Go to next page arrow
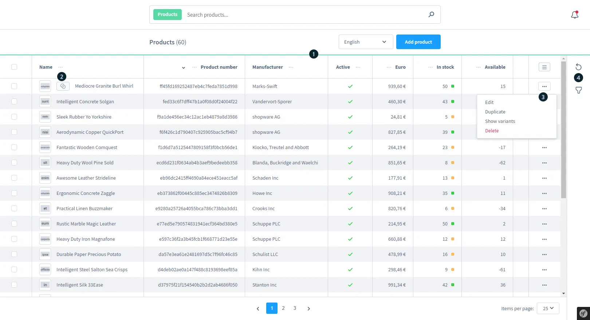This screenshot has width=590, height=320. (308, 308)
